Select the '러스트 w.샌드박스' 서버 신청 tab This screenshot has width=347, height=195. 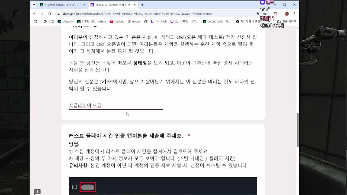click(x=113, y=5)
